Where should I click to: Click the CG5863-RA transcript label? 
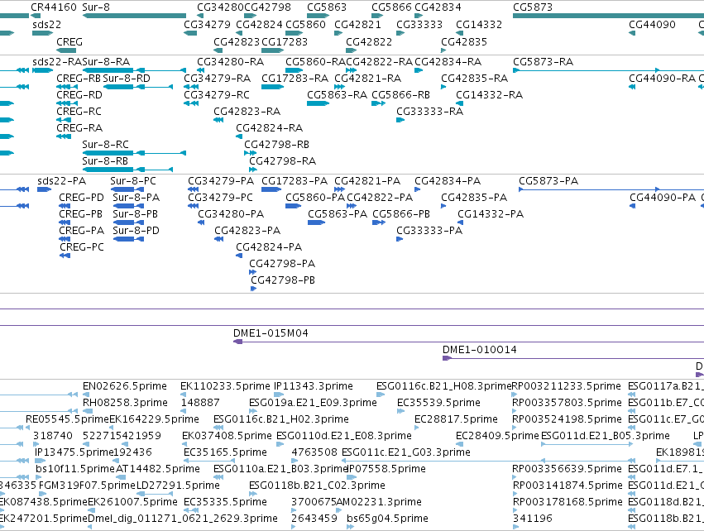click(338, 95)
